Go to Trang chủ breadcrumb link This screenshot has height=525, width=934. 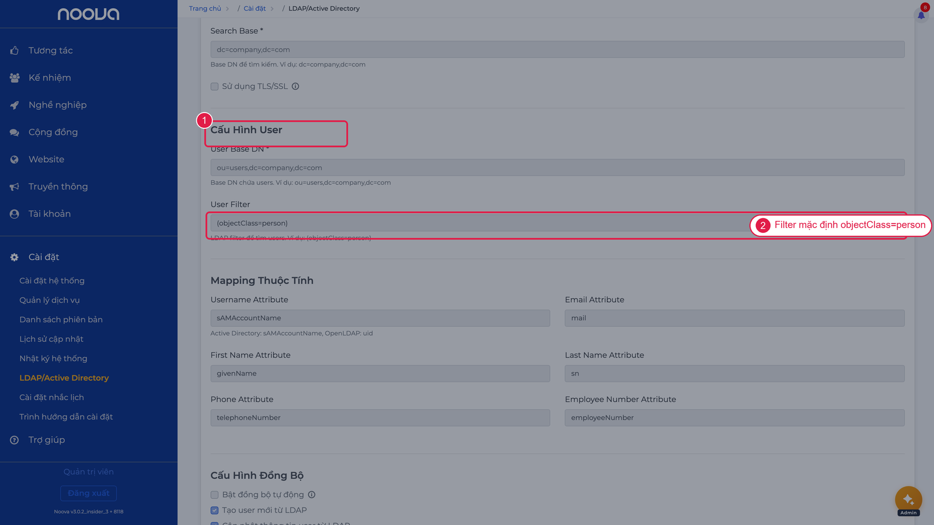point(205,9)
